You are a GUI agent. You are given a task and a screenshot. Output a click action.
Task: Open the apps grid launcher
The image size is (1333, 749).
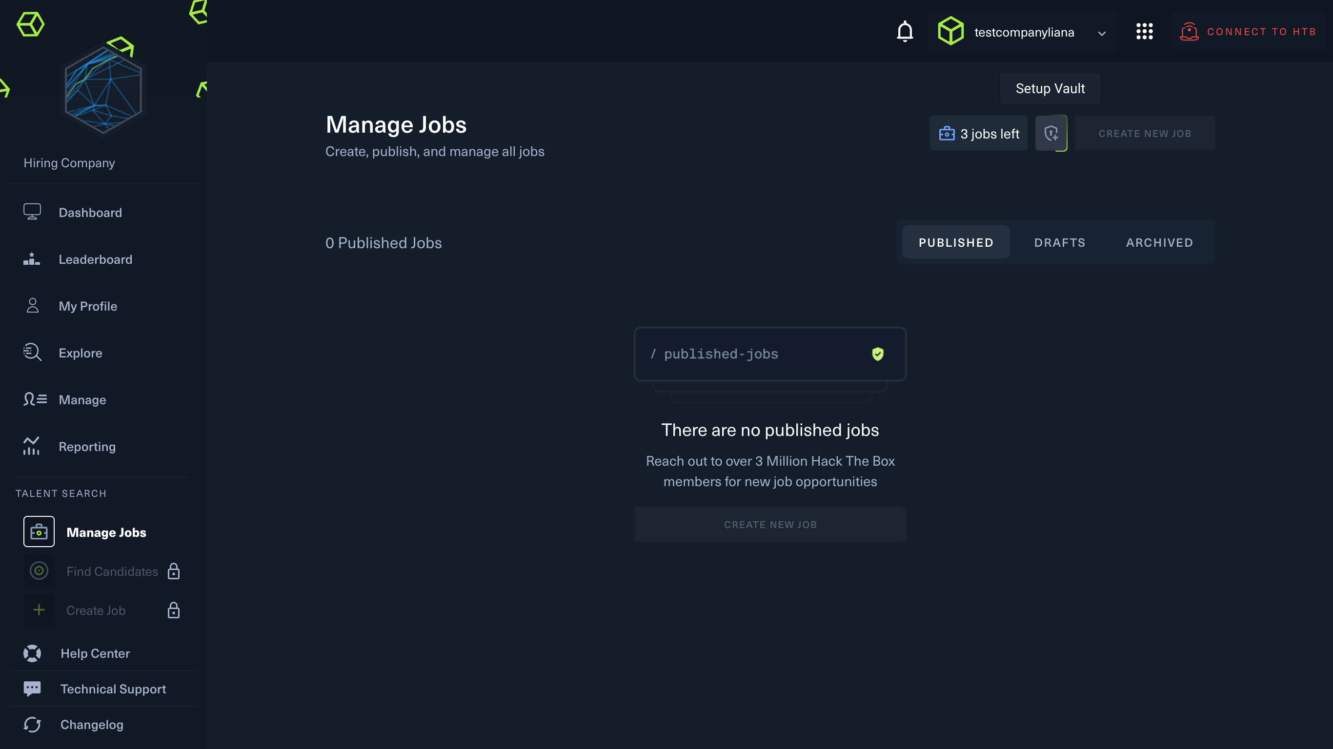[x=1144, y=32]
